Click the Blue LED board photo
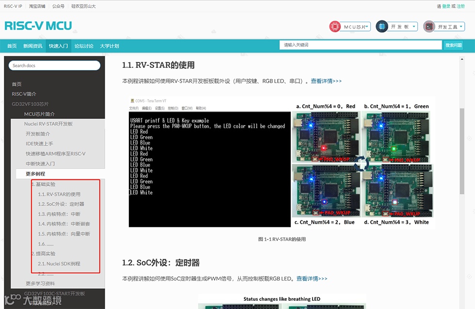 (x=326, y=191)
